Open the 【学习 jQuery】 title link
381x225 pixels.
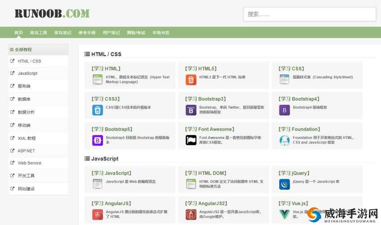[x=294, y=173]
